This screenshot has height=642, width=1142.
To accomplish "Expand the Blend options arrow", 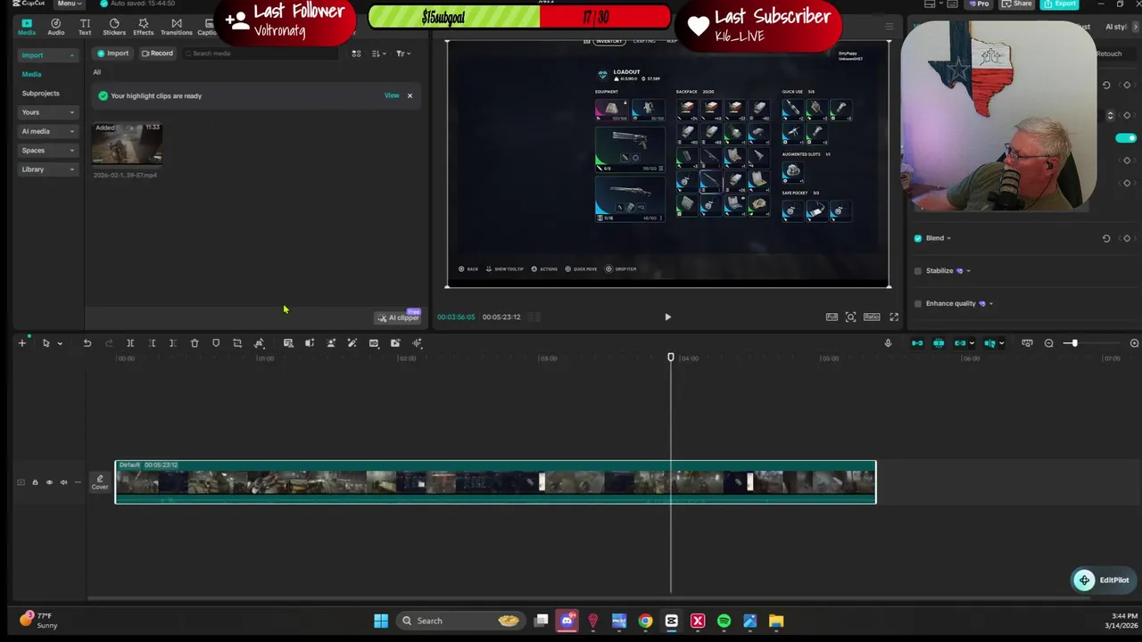I will 948,238.
